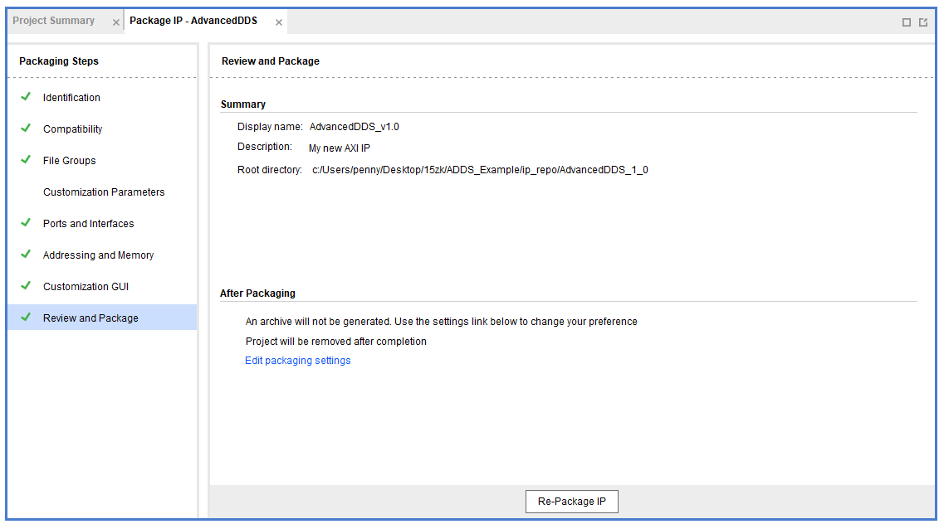The height and width of the screenshot is (524, 944).
Task: Maximize the Package IP panel
Action: [x=907, y=22]
